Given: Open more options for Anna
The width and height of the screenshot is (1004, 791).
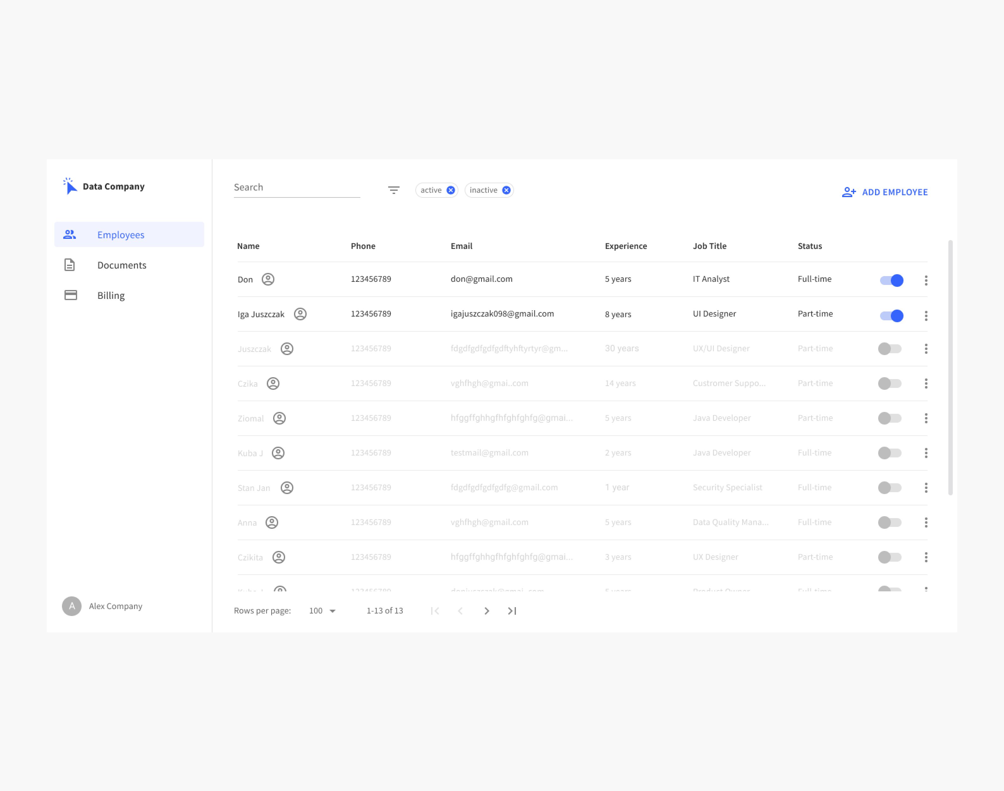Looking at the screenshot, I should pos(926,522).
